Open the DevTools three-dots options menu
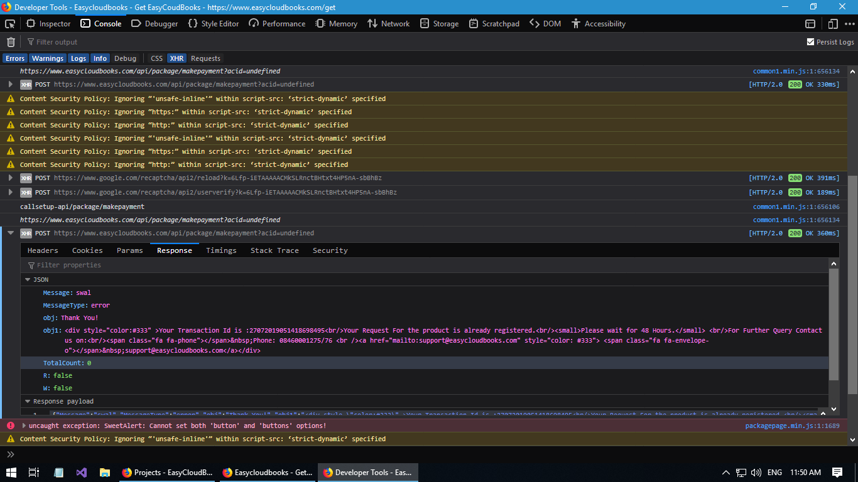 [850, 24]
